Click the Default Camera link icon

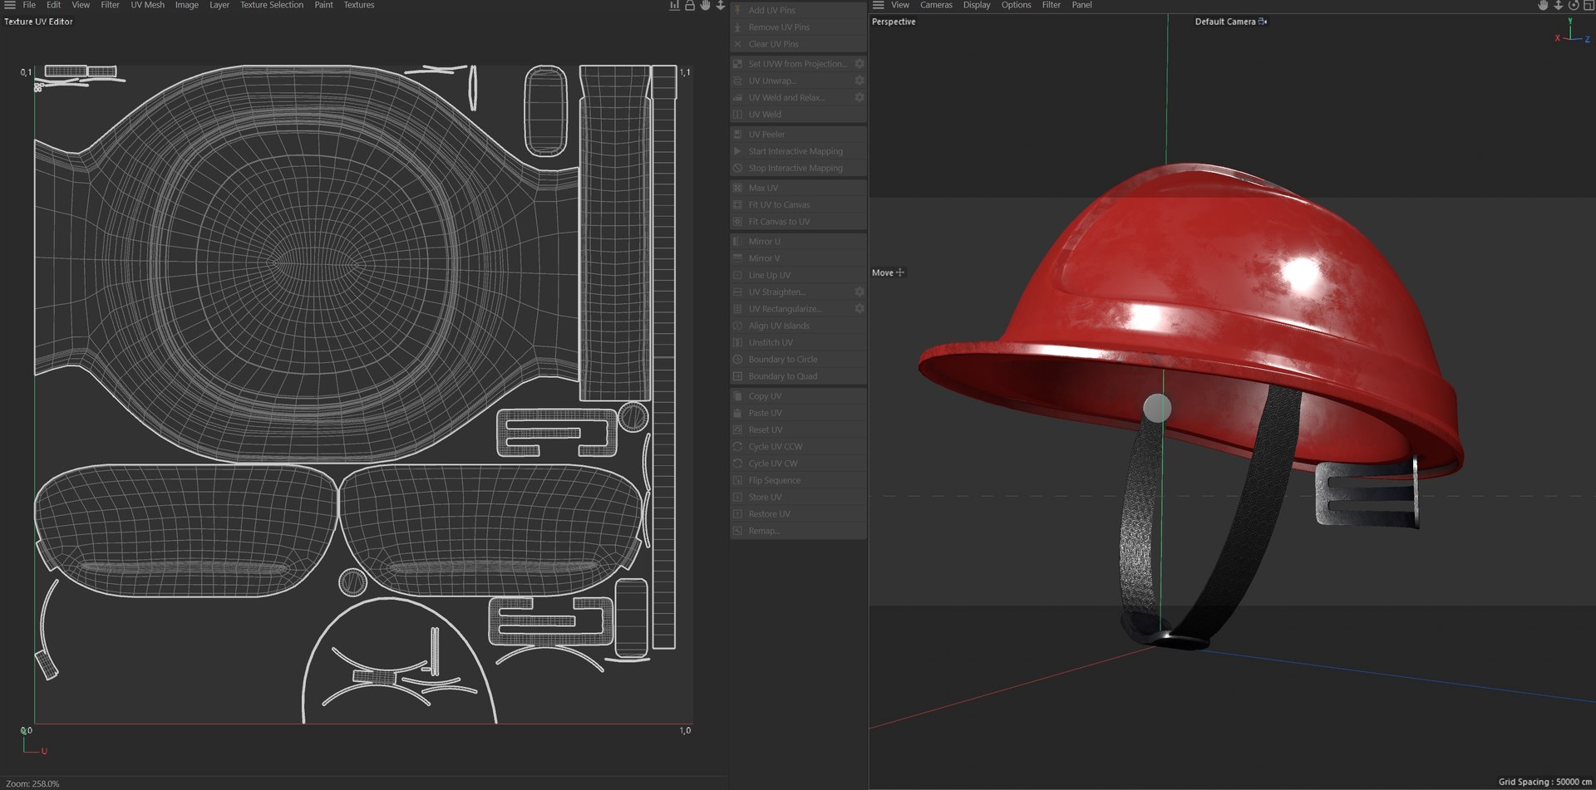coord(1263,22)
